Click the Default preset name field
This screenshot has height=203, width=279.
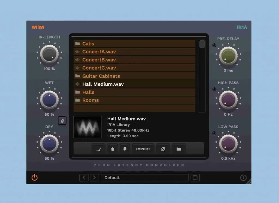point(145,178)
